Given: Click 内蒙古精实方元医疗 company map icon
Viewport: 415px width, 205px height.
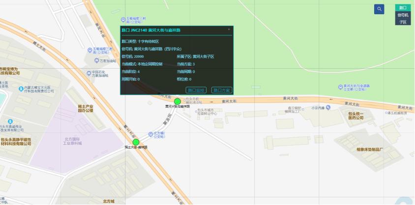Looking at the screenshot, I should click(20, 89).
